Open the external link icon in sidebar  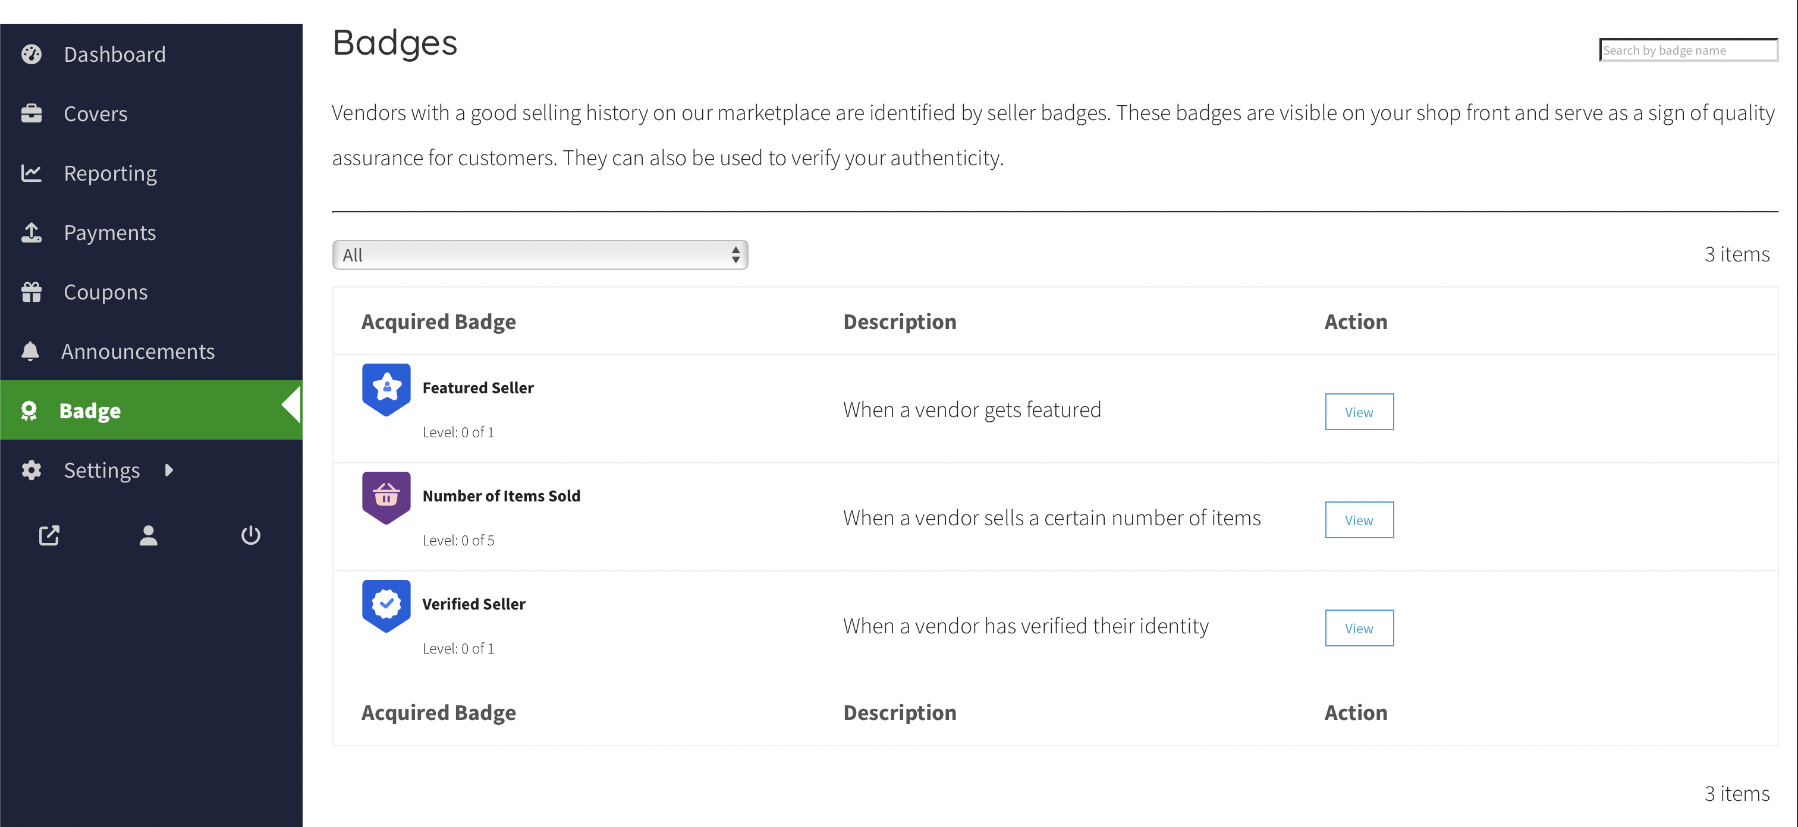click(49, 535)
